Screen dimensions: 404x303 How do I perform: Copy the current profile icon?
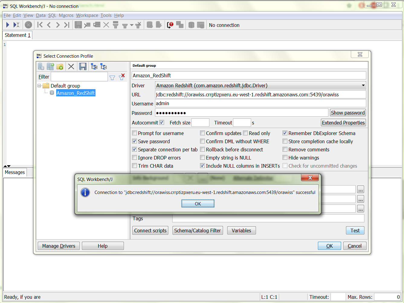tap(50, 66)
